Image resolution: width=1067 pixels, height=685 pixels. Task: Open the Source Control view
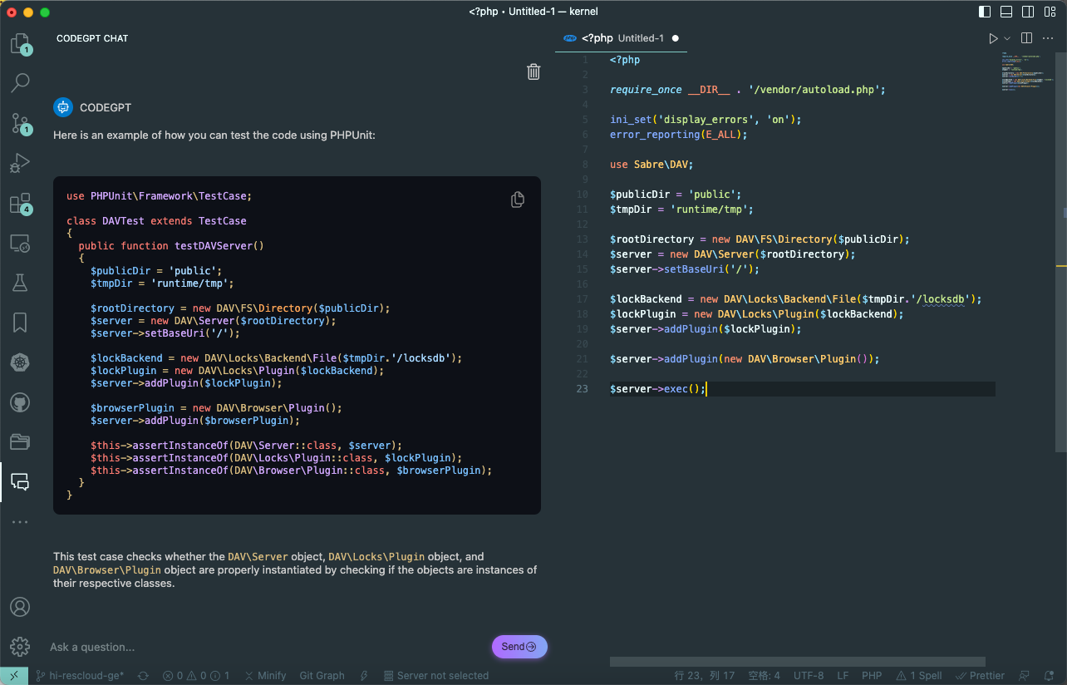click(x=20, y=124)
